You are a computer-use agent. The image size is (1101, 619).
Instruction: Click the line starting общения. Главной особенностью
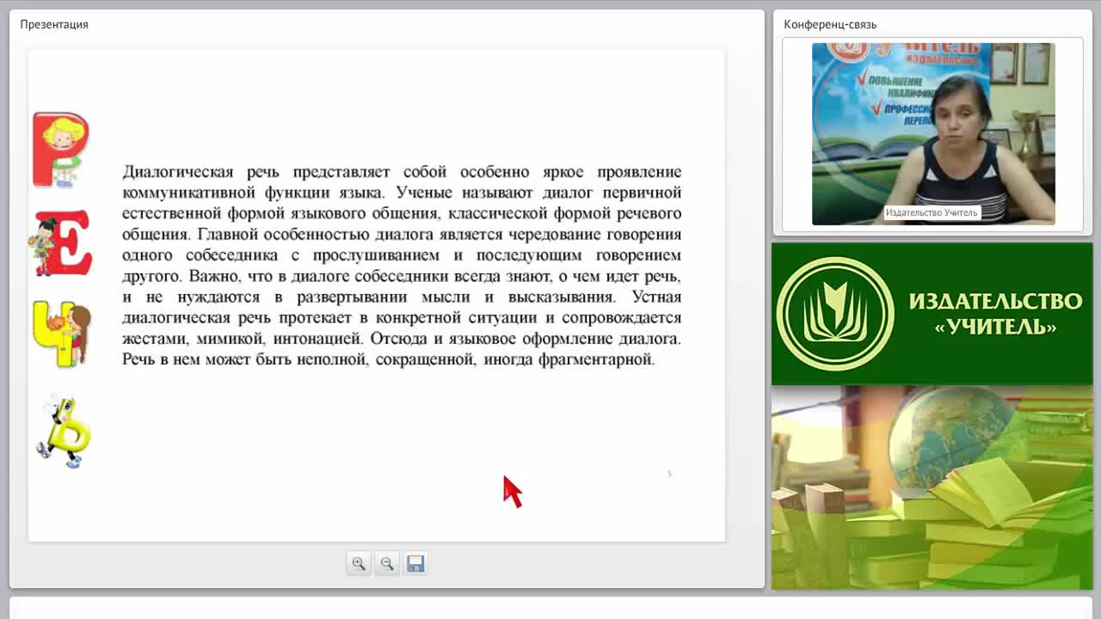[x=402, y=234]
